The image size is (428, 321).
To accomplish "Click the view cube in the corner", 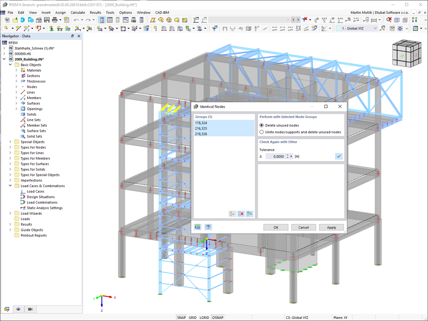I will [x=407, y=54].
